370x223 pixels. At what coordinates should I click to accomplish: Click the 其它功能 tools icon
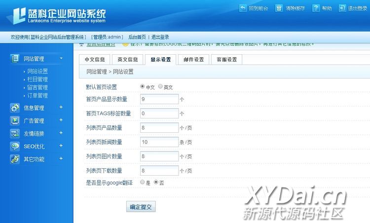(x=15, y=159)
